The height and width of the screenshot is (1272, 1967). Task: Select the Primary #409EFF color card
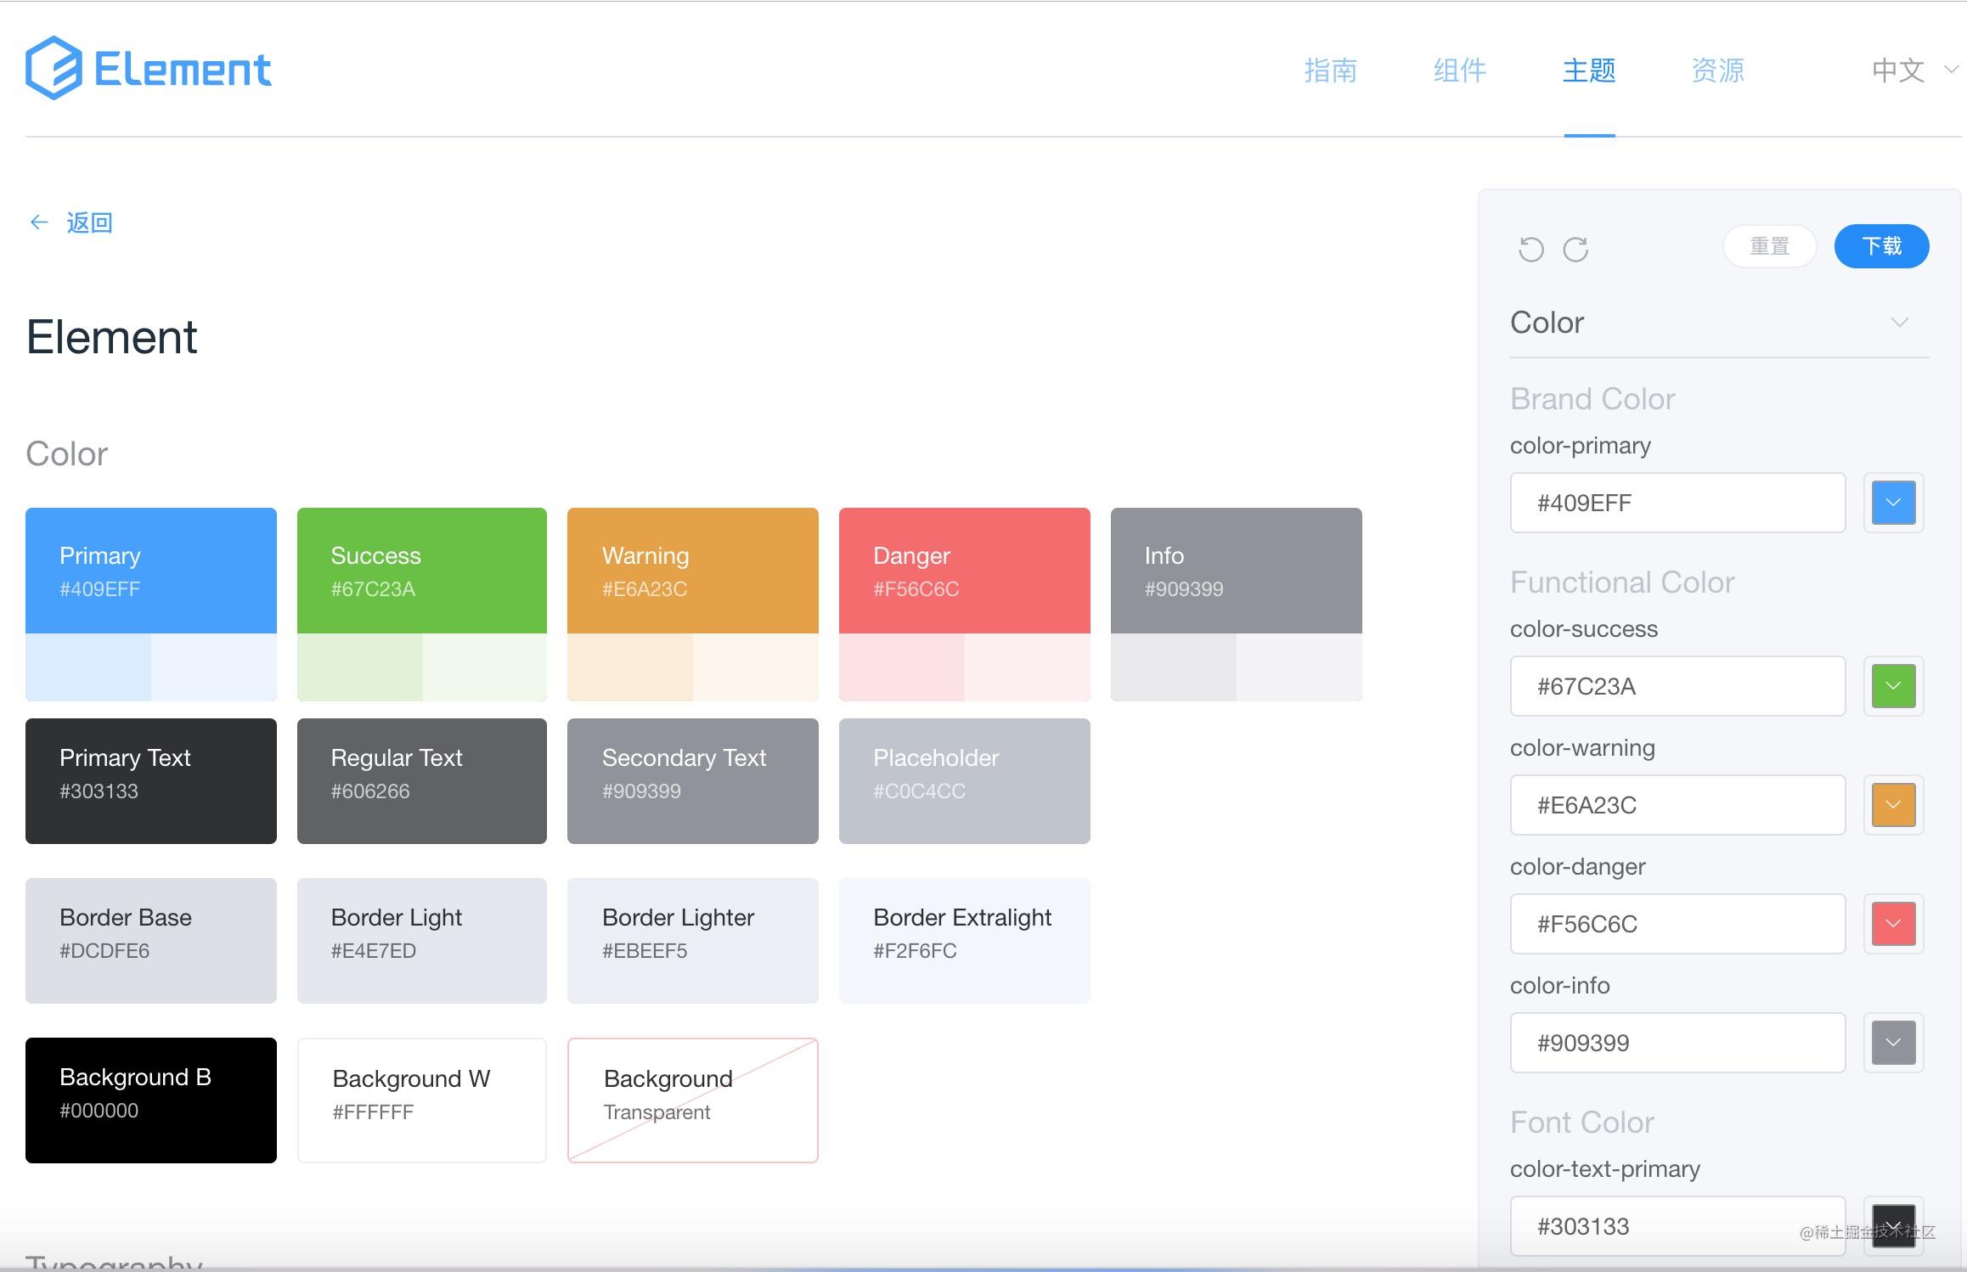150,571
